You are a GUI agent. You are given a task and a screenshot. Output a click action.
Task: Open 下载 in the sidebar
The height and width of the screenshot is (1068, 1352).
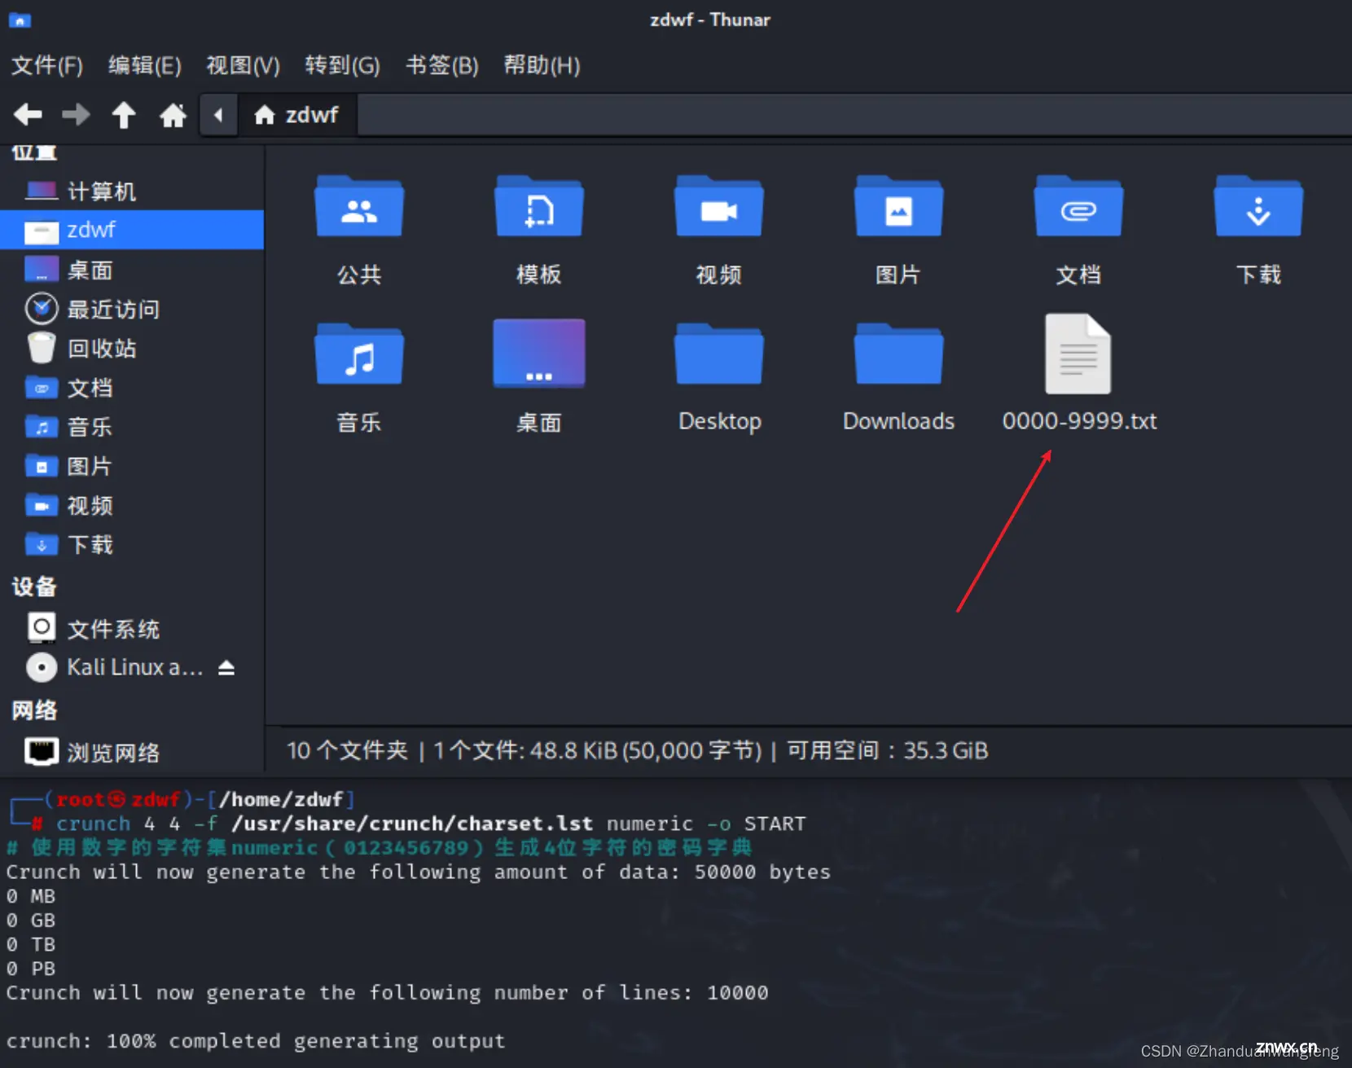click(132, 544)
